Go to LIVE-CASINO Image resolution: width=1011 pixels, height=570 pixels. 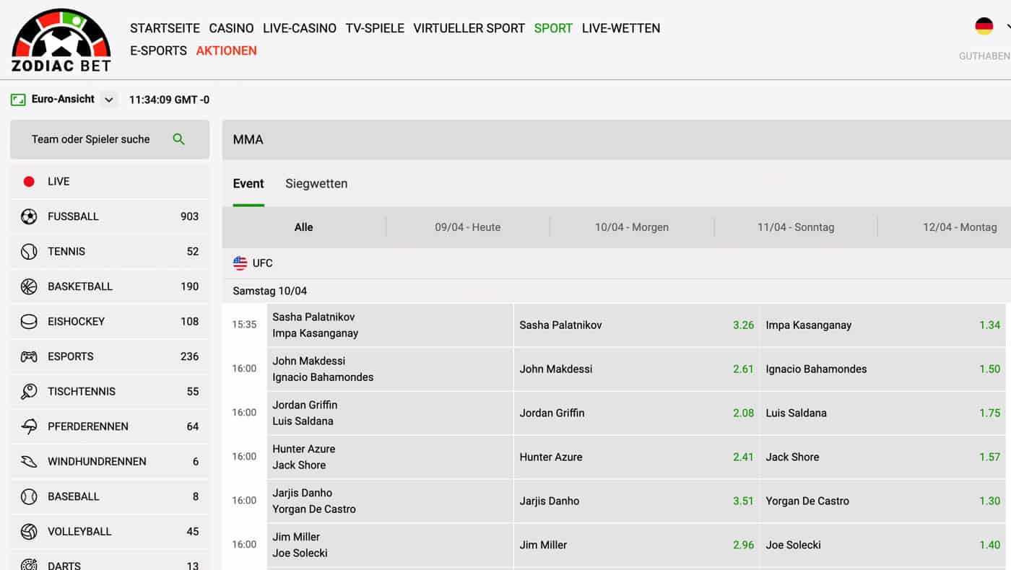pos(300,28)
